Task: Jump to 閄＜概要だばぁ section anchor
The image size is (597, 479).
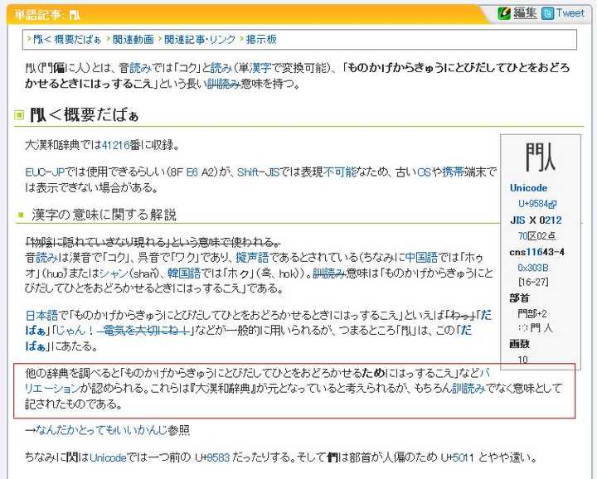Action: pyautogui.click(x=67, y=39)
